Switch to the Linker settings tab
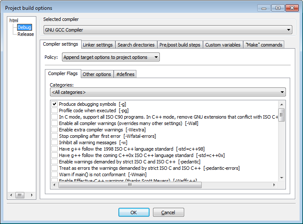303x224 pixels. tap(98, 45)
